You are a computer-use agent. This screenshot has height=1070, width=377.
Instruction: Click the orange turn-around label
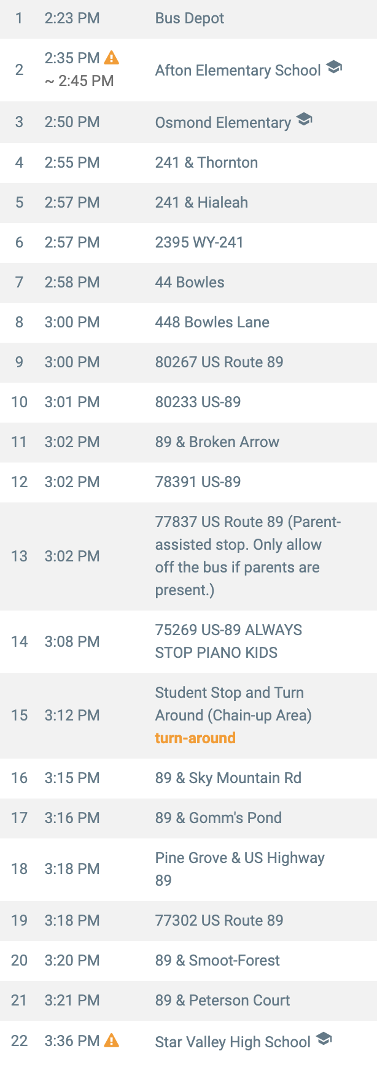point(195,738)
